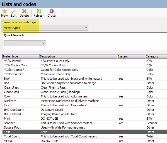Viewport: 167px width, 143px height.
Task: Click description 'Document Count'
Action: tap(52, 110)
